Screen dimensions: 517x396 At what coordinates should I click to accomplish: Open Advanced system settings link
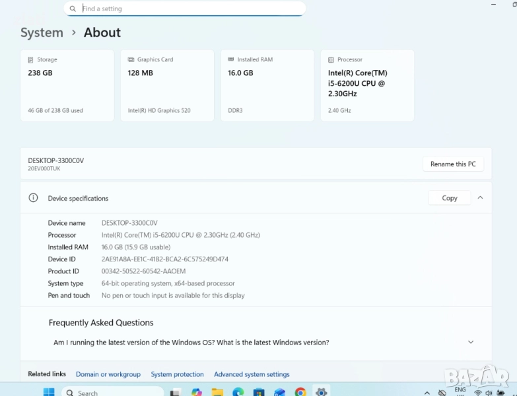pos(252,374)
